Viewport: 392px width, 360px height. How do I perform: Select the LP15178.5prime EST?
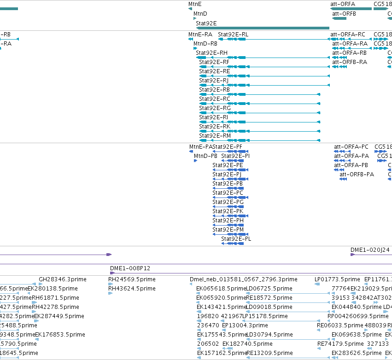(x=281, y=321)
